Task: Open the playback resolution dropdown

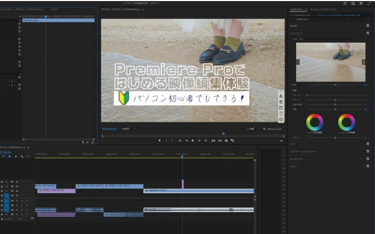Action: (253, 129)
